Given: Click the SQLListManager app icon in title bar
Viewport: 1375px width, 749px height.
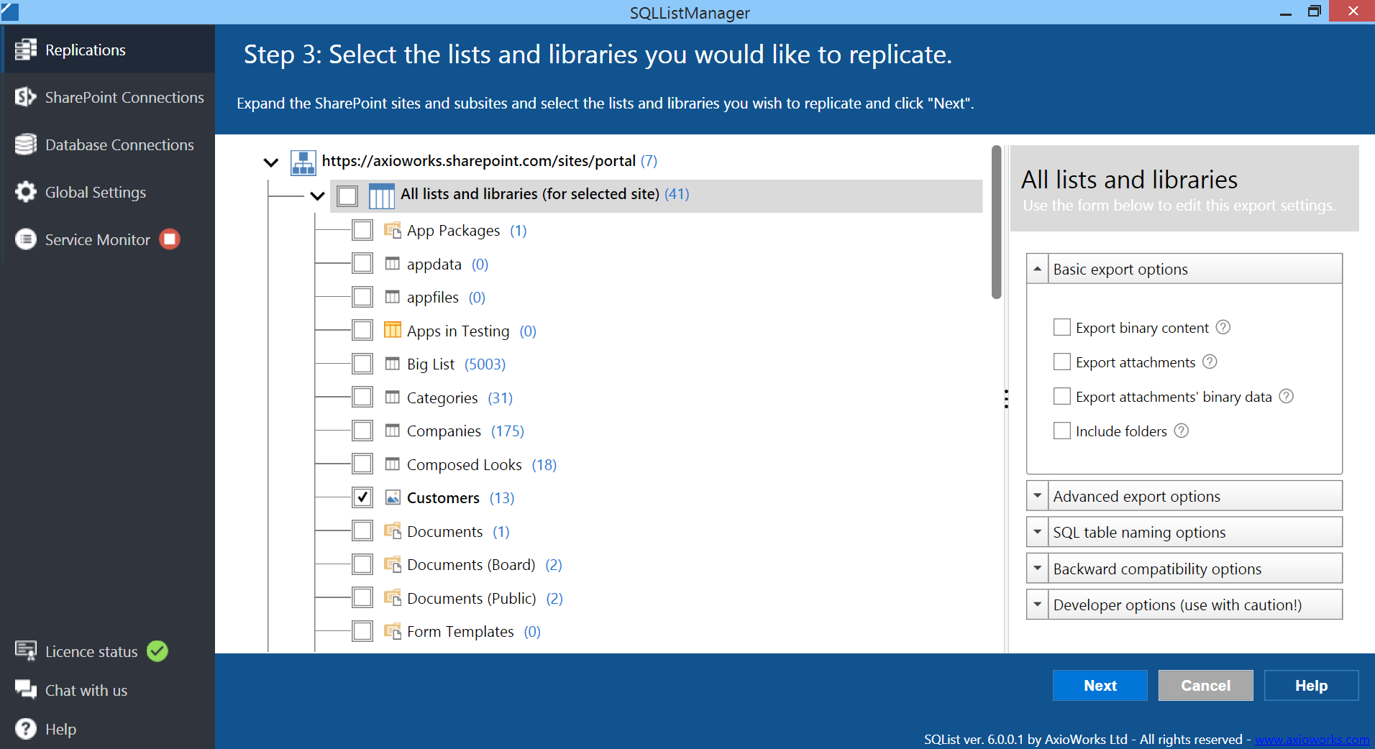Looking at the screenshot, I should [x=10, y=11].
